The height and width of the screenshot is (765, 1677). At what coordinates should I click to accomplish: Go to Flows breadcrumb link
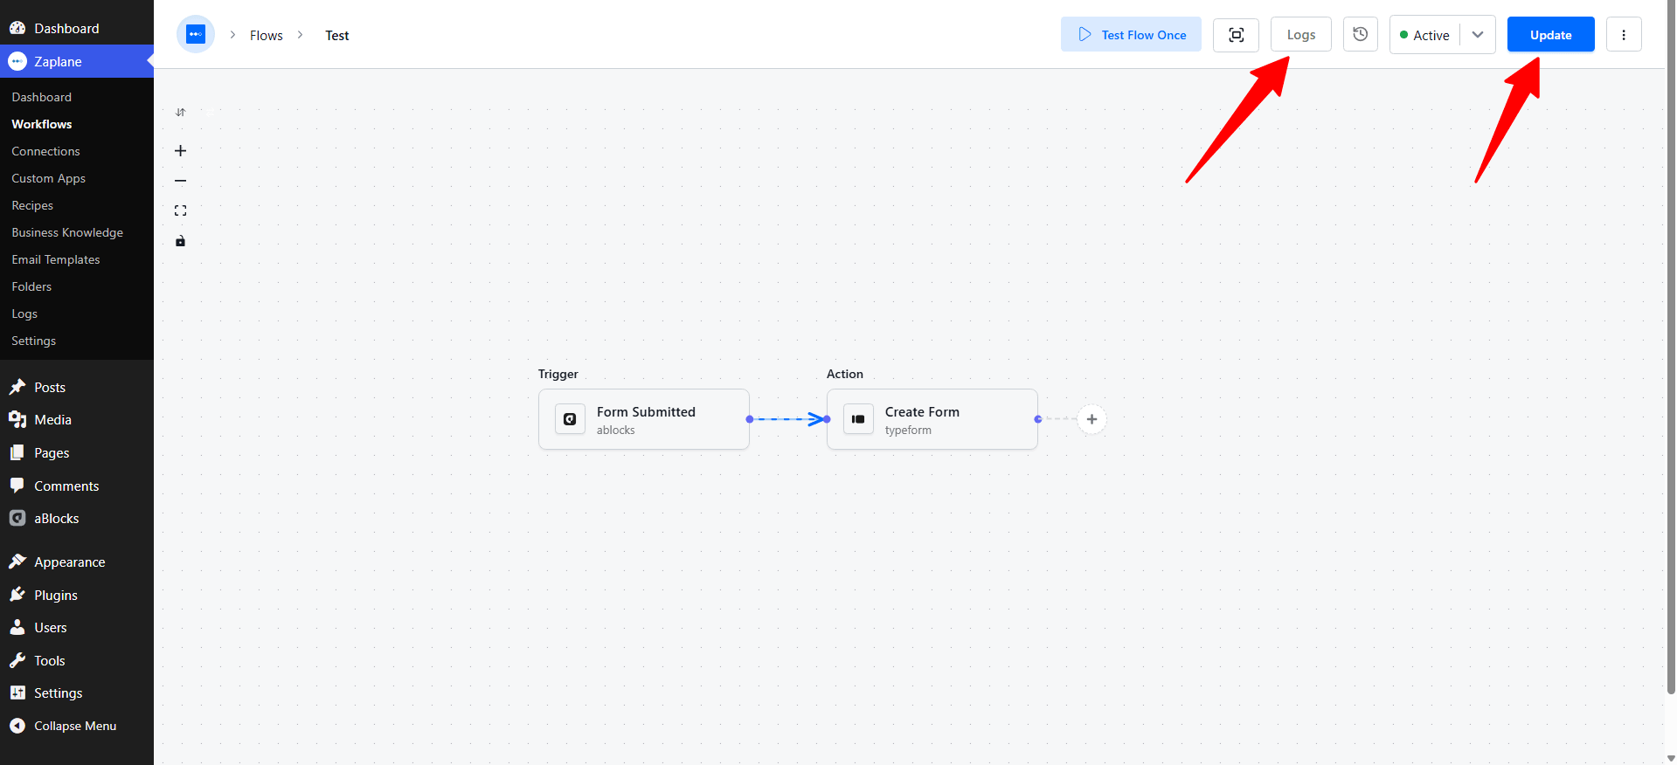(x=267, y=36)
